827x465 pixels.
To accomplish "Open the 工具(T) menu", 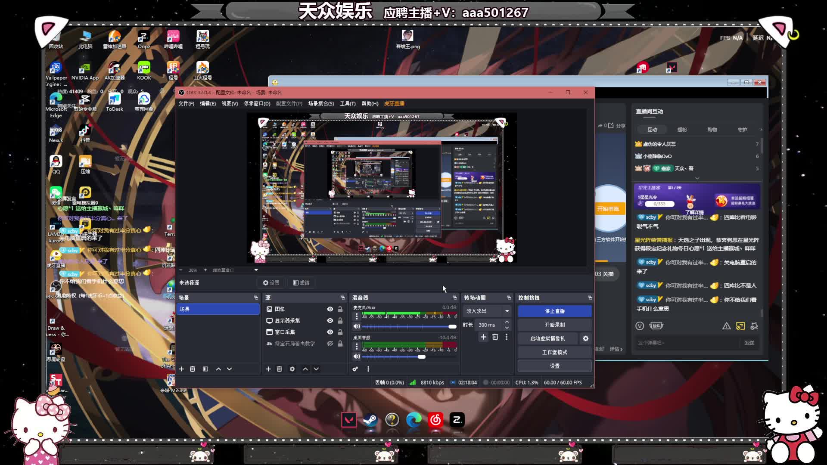I will 347,104.
